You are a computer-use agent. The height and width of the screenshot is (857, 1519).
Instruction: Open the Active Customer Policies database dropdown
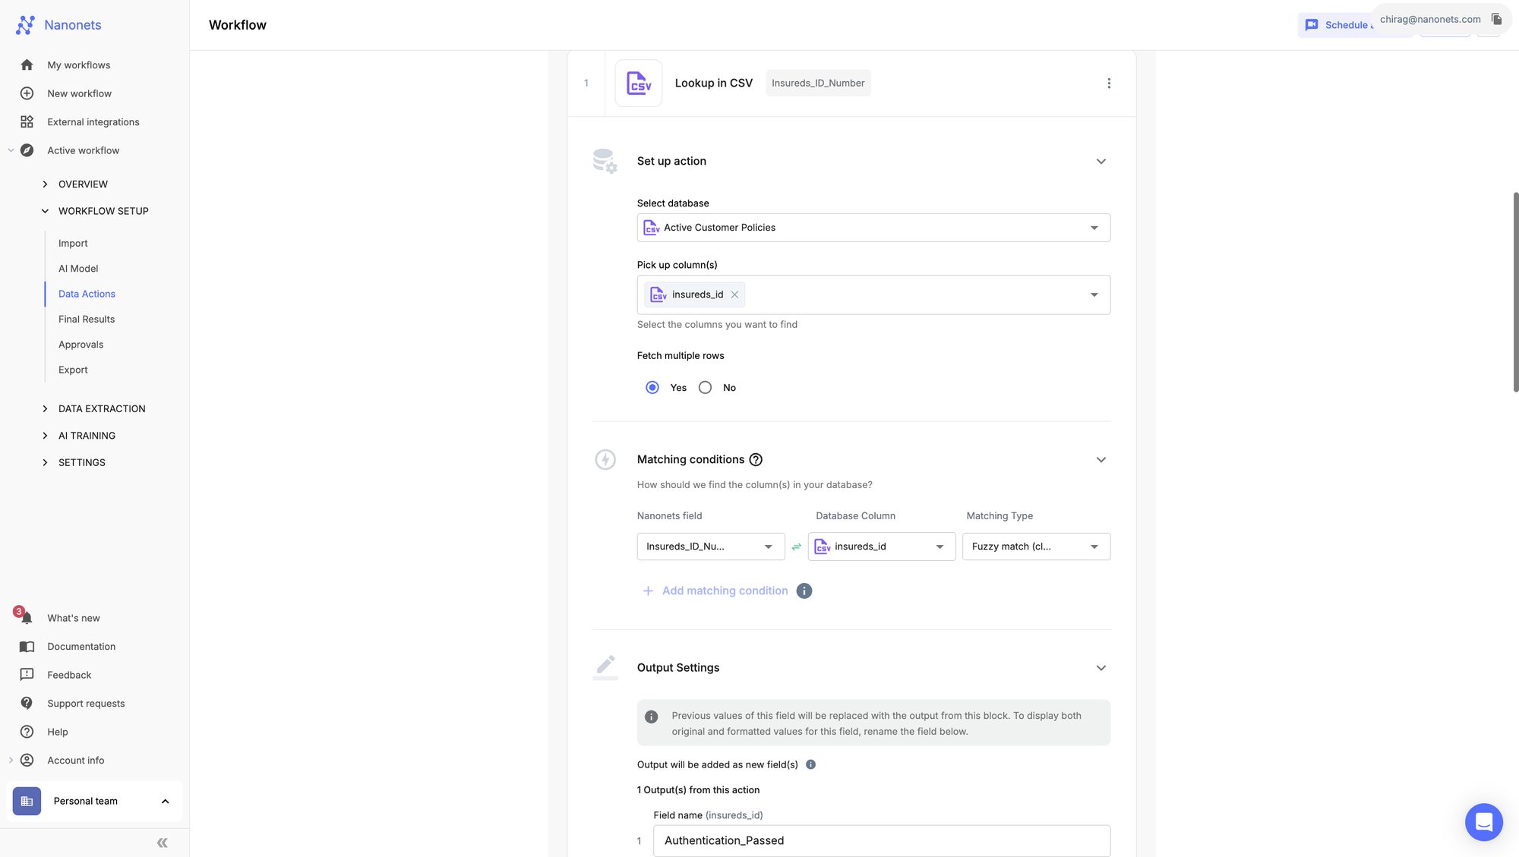(x=873, y=227)
